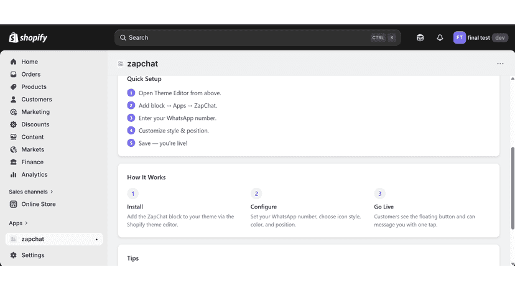Click the Configure step title
The height and width of the screenshot is (290, 515).
pyautogui.click(x=264, y=207)
